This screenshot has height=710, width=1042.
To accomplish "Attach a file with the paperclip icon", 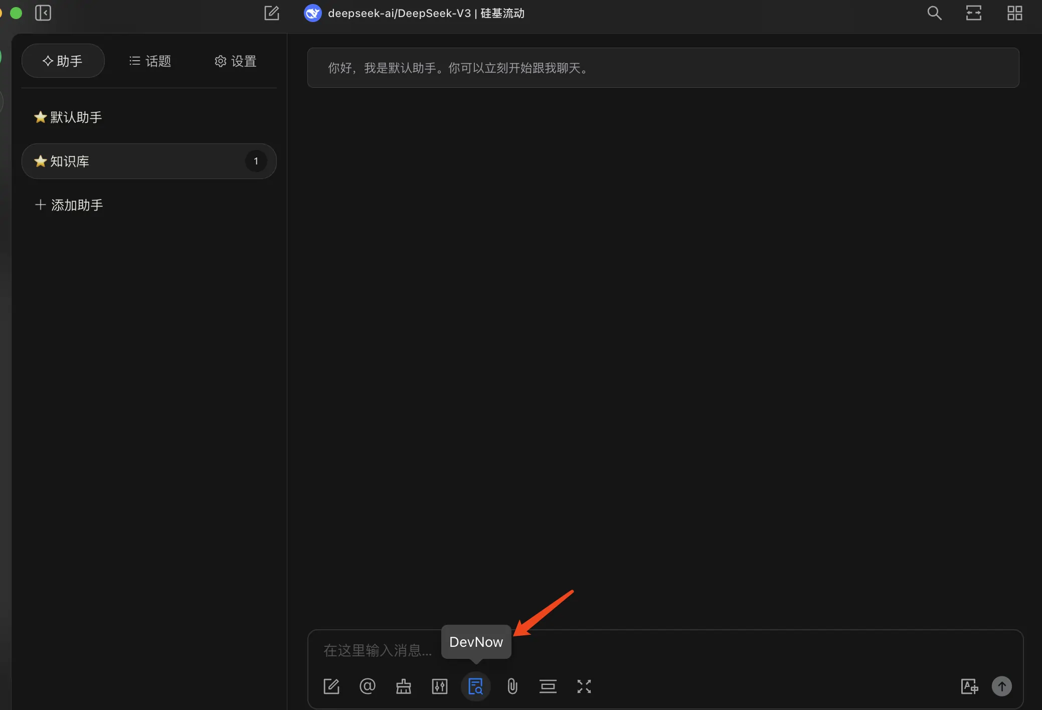I will point(512,686).
